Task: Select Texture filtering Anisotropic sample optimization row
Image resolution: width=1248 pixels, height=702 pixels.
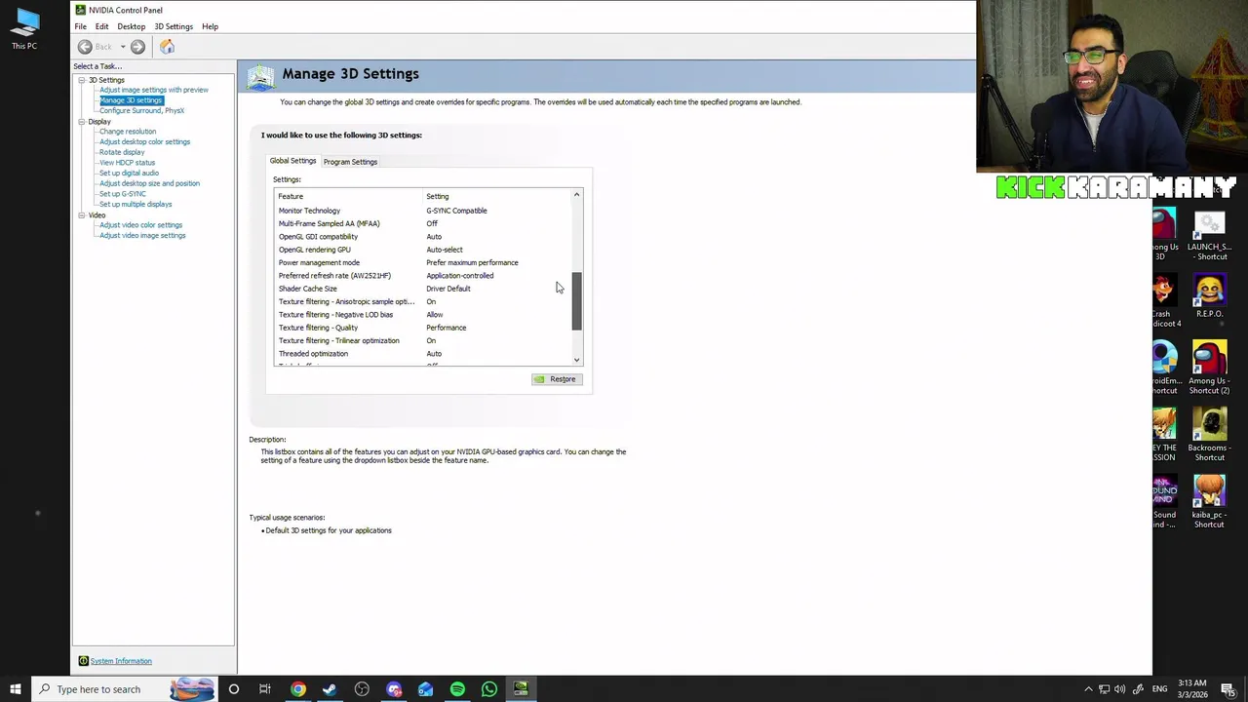Action: click(422, 301)
